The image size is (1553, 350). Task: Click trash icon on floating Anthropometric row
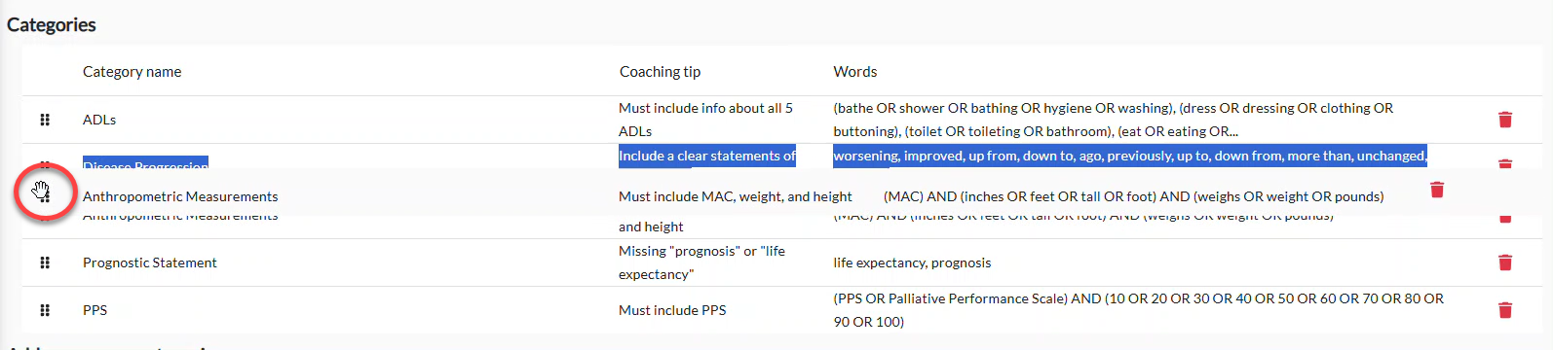pos(1437,190)
